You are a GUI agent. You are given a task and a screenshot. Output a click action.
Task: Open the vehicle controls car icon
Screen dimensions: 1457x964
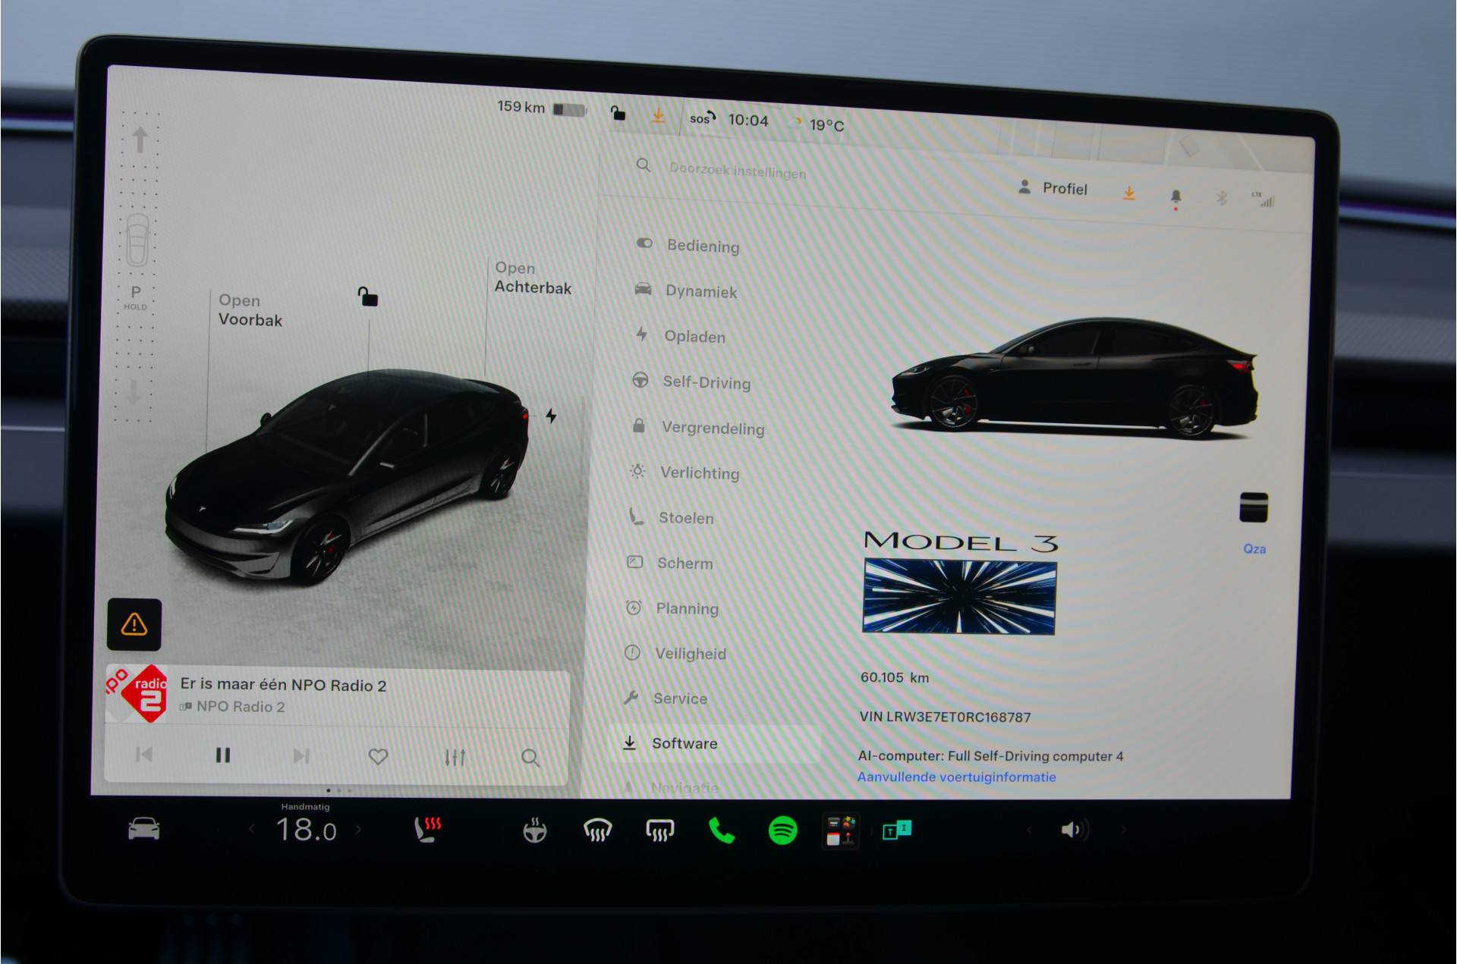pyautogui.click(x=144, y=828)
